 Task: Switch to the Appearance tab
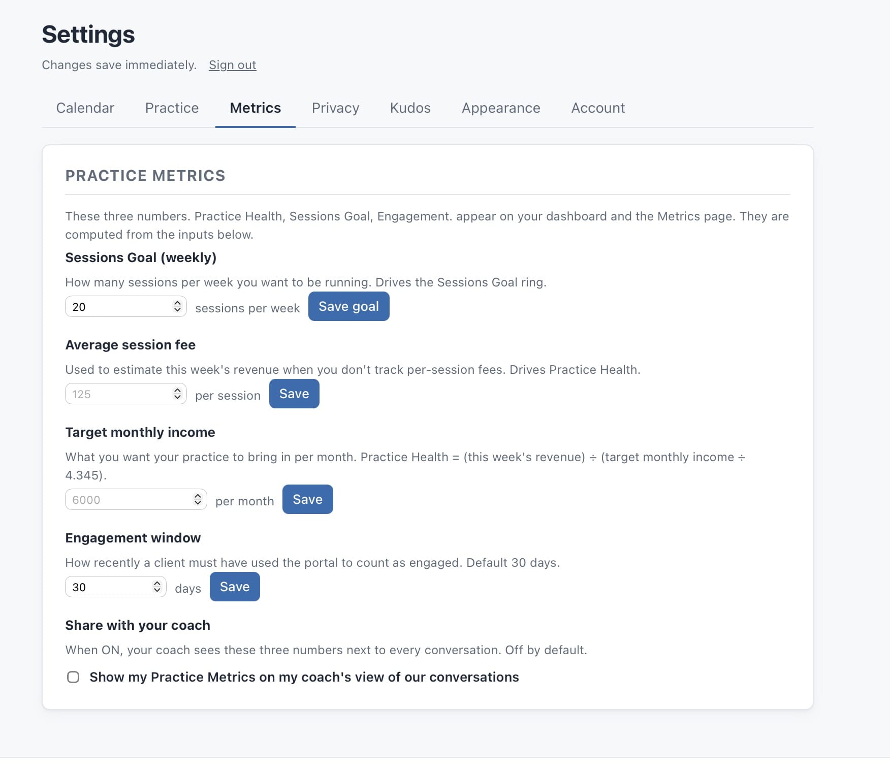500,108
